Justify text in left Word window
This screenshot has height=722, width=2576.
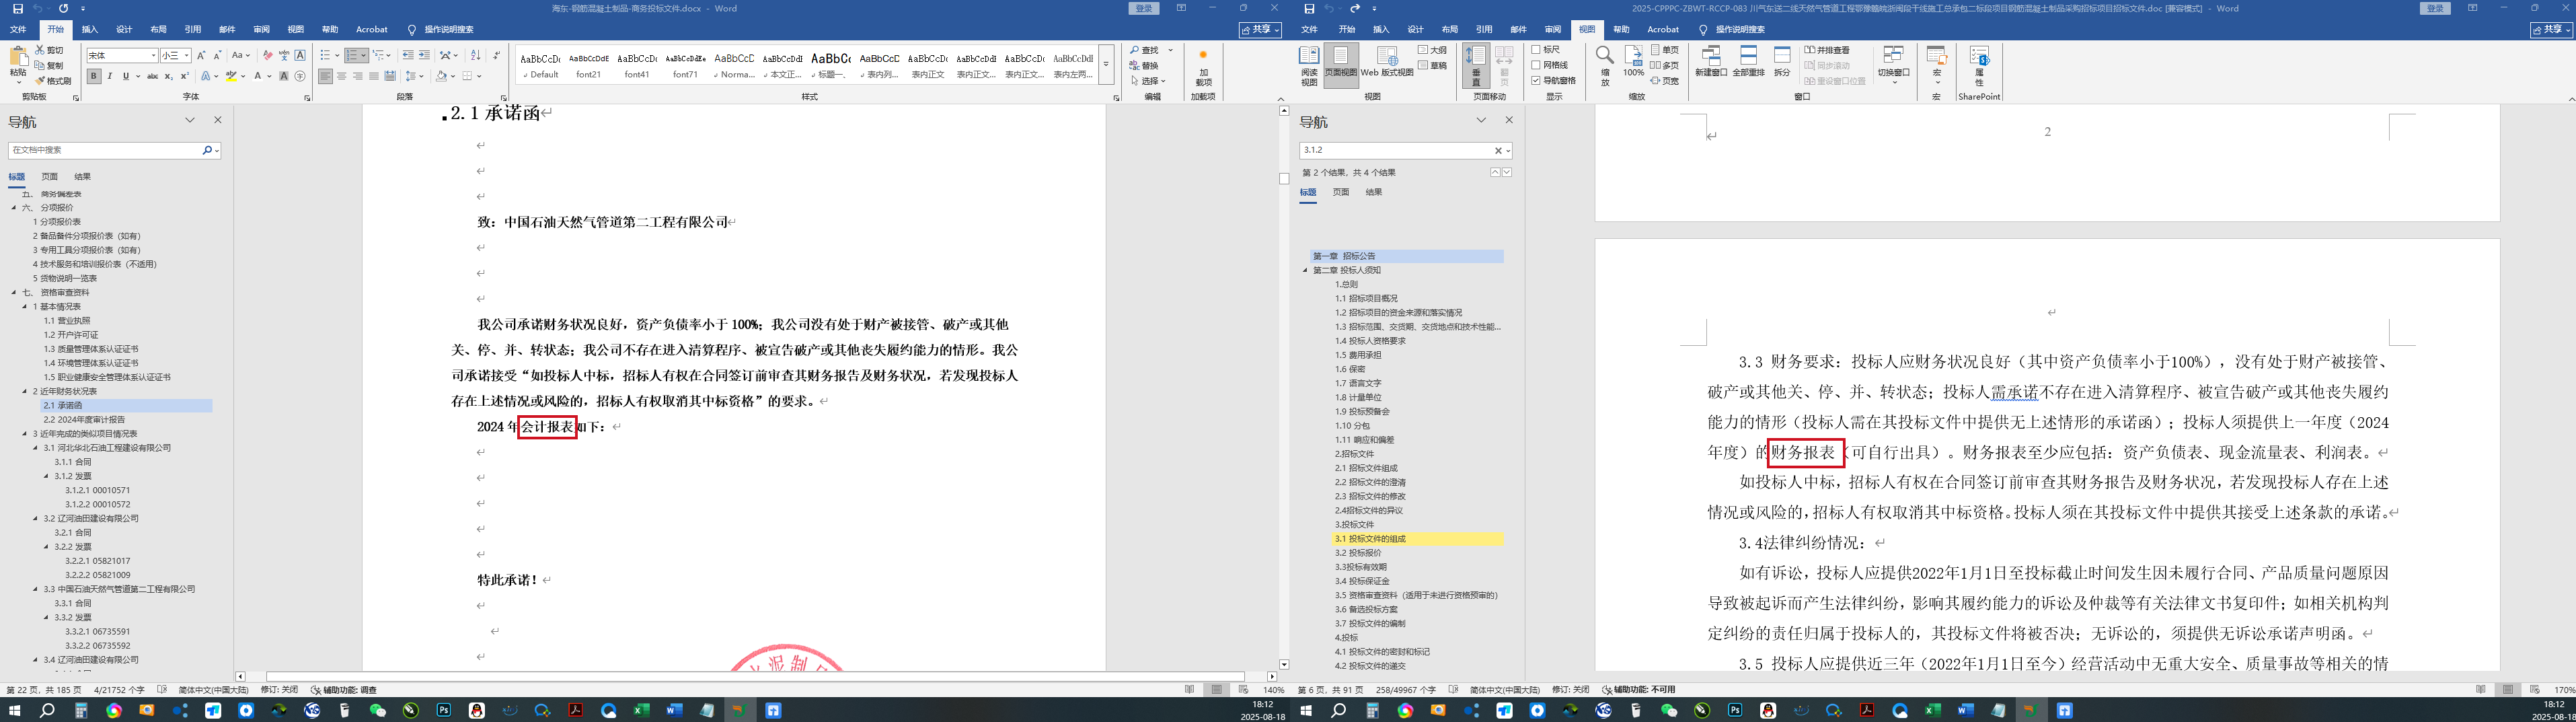click(x=374, y=76)
